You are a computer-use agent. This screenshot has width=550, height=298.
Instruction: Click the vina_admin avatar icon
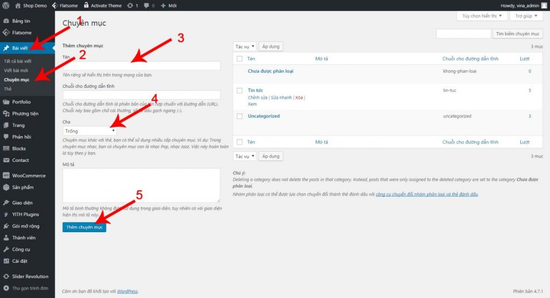click(544, 5)
